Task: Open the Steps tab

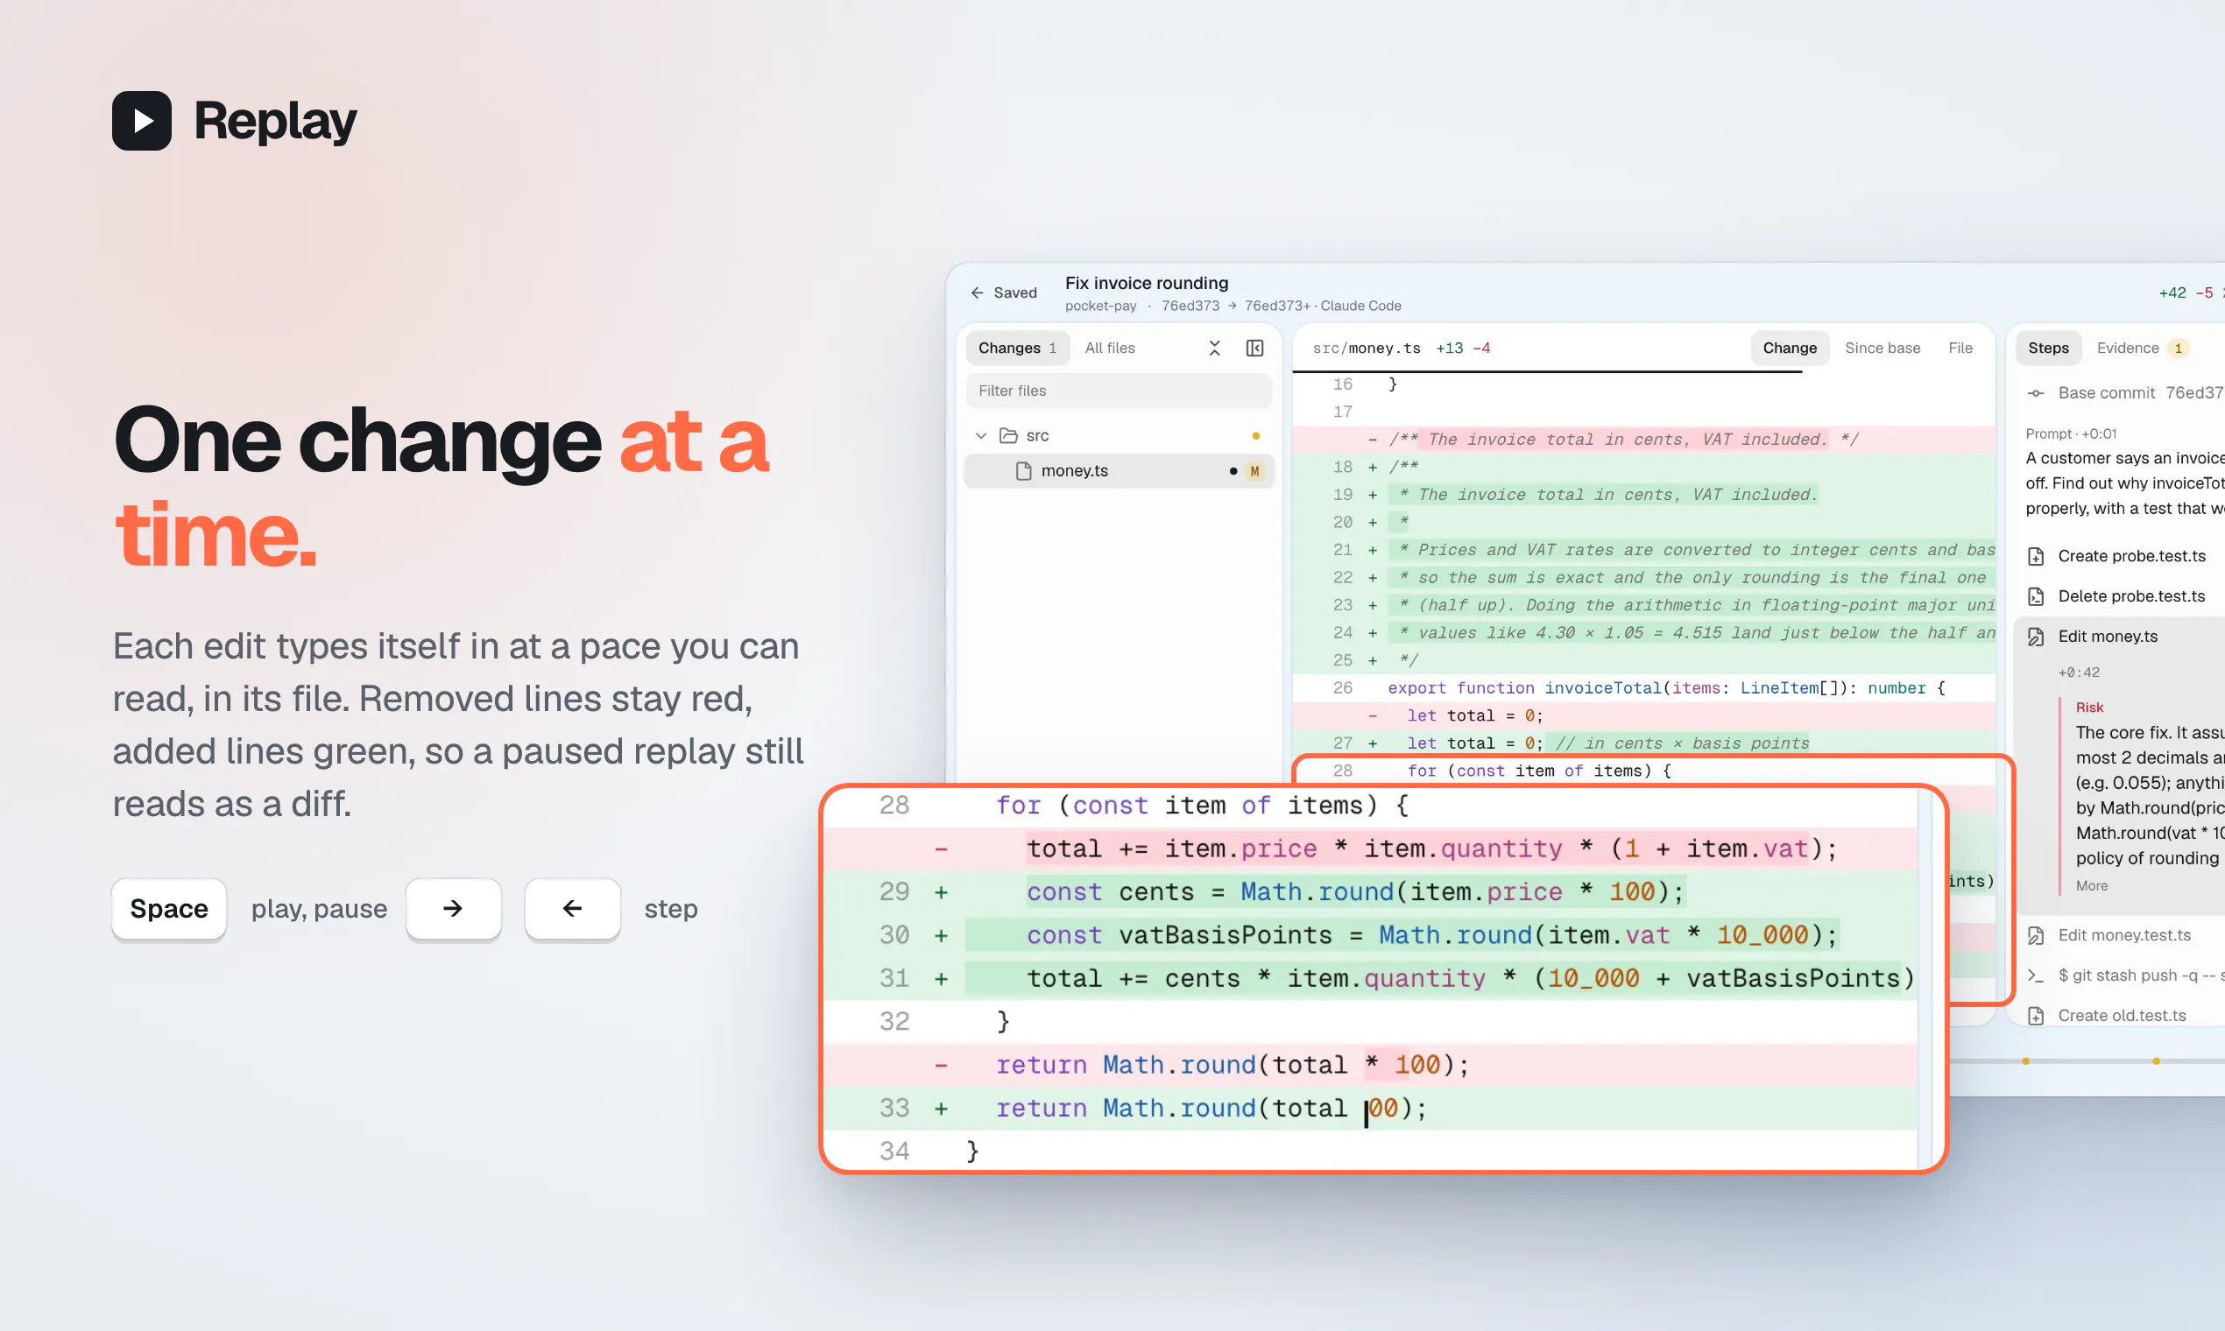Action: tap(2048, 348)
